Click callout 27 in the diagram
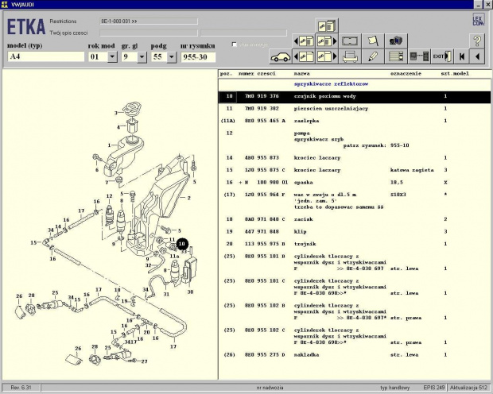 click(x=144, y=361)
